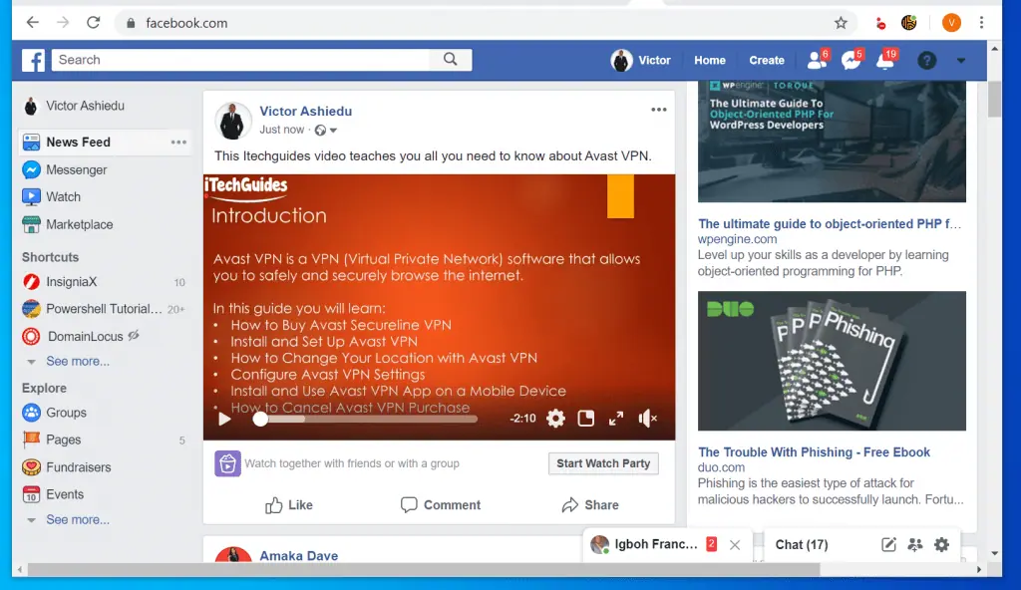Select Home in the top navigation
The height and width of the screenshot is (590, 1021).
pyautogui.click(x=709, y=60)
